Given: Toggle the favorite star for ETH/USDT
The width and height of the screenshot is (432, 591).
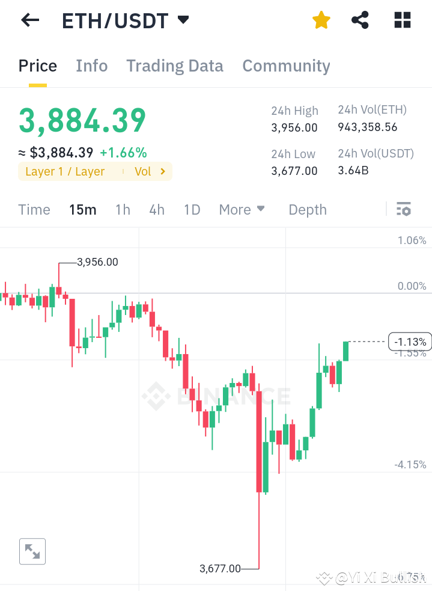Looking at the screenshot, I should 321,20.
